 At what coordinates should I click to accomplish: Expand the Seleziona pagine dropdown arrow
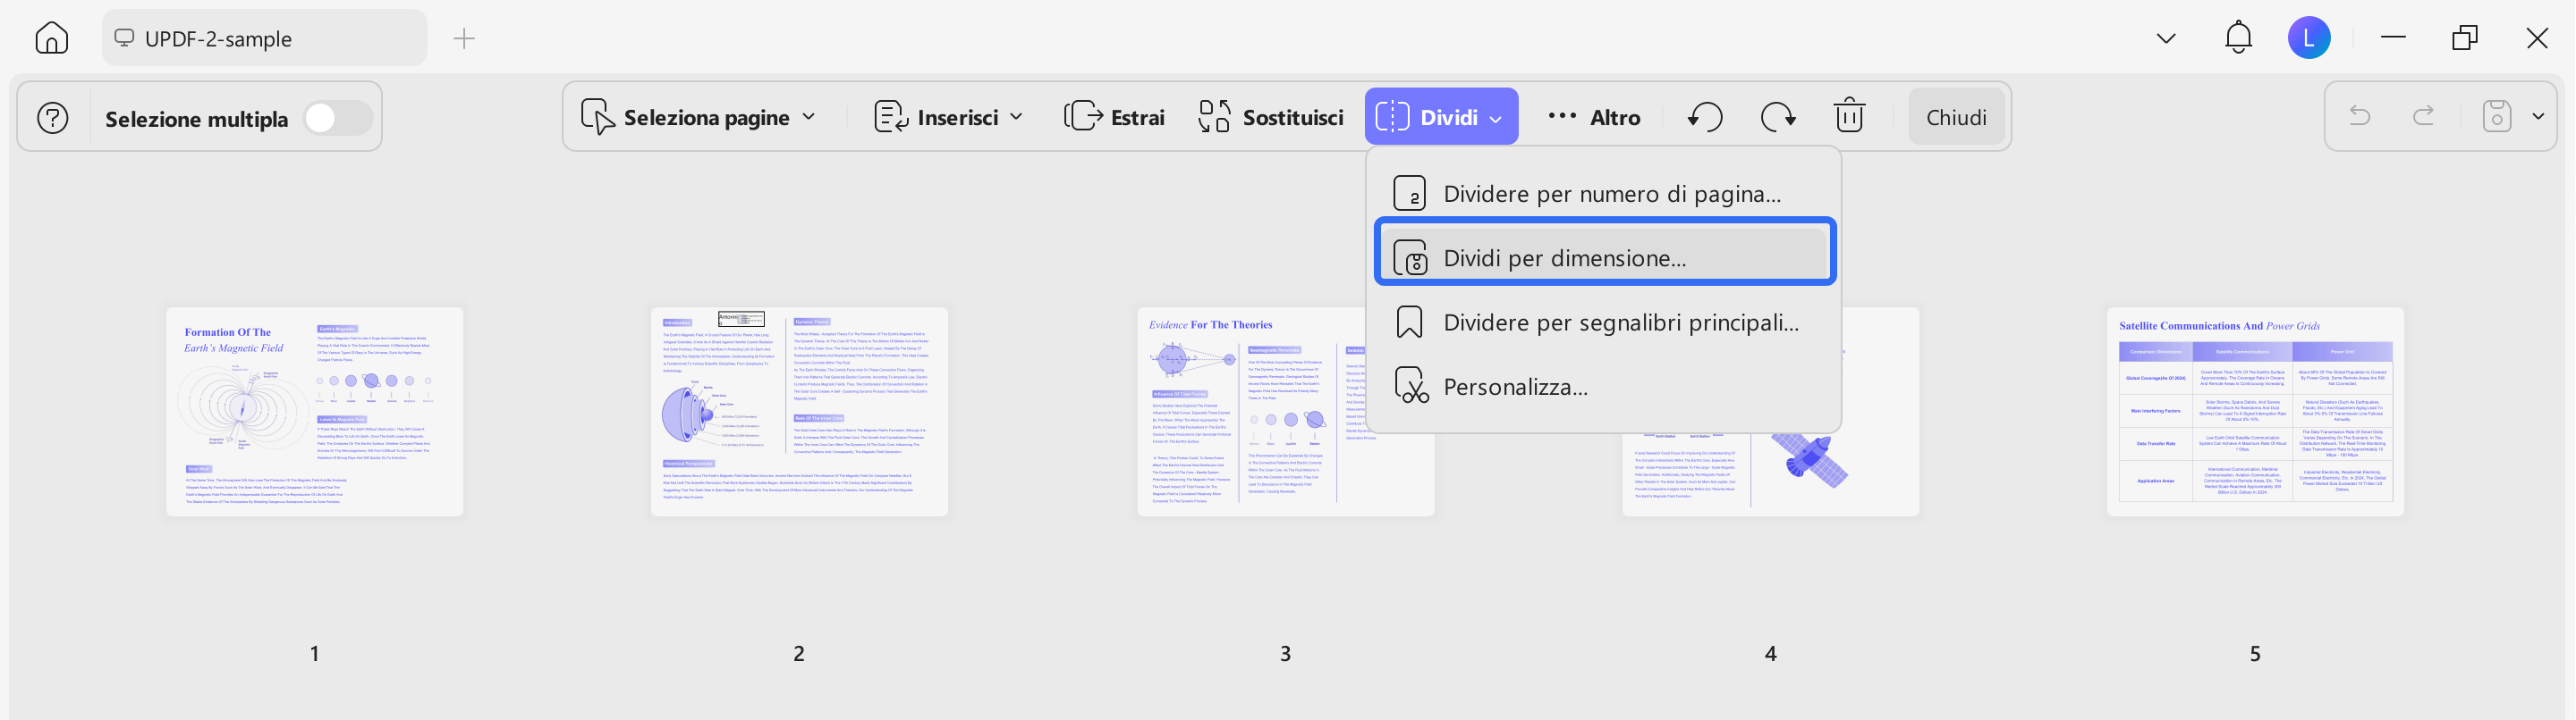(x=809, y=117)
